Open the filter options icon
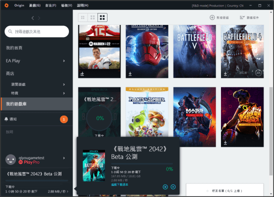274x197 pixels. coord(242,17)
